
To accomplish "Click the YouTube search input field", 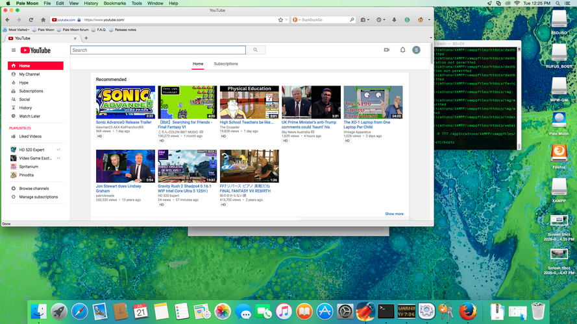I will click(x=158, y=50).
